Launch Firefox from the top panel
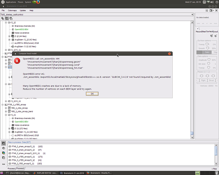 click(38, 2)
